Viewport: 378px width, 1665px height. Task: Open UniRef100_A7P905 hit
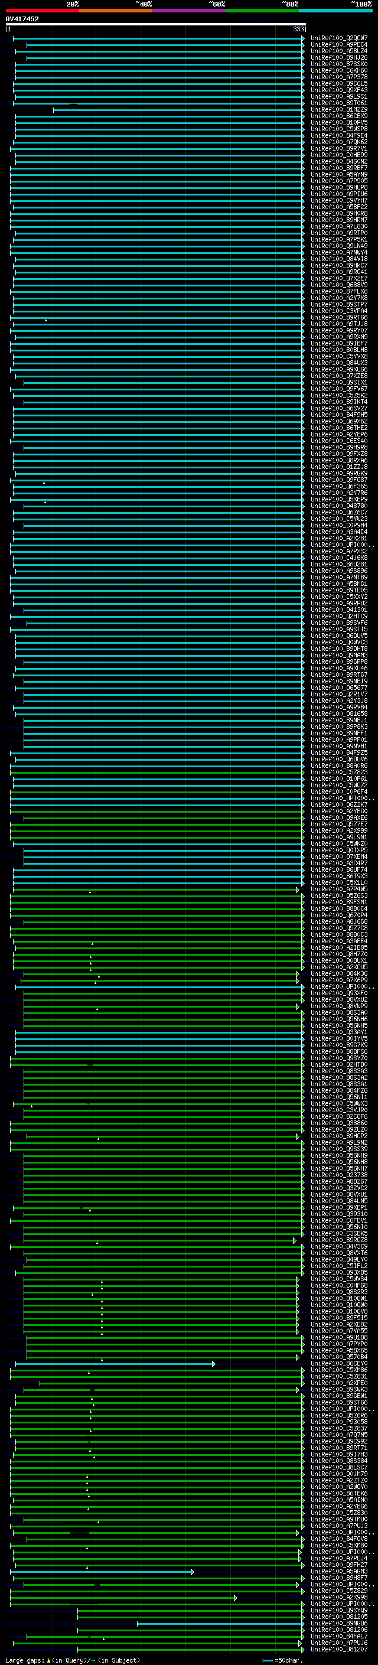pos(339,181)
